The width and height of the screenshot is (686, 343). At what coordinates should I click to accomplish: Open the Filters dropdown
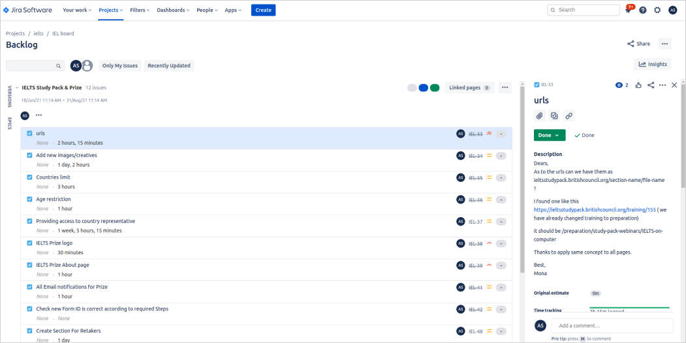[x=140, y=10]
